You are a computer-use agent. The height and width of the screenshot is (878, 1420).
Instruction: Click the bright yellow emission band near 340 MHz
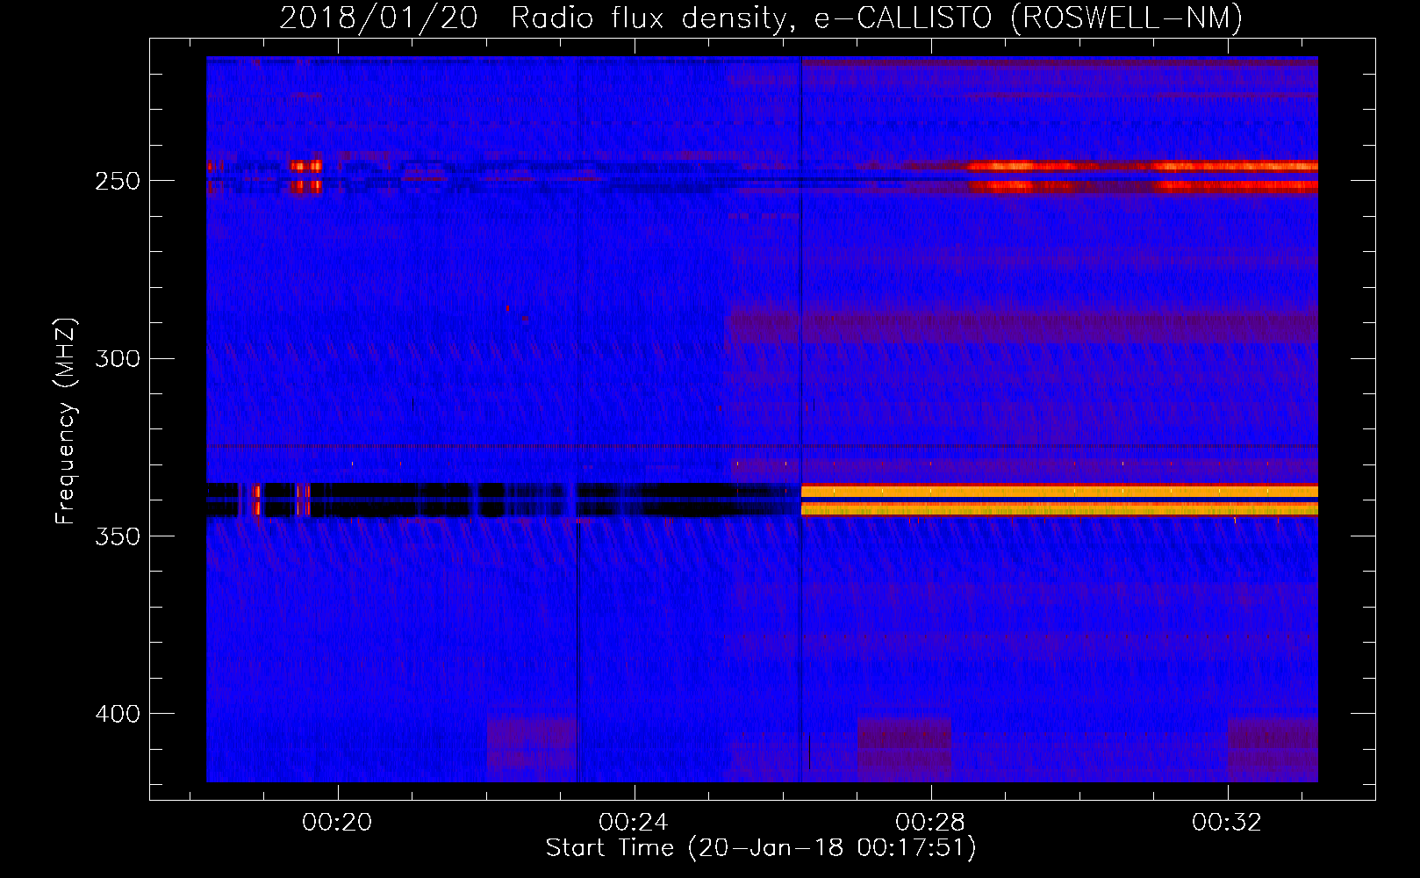(x=1059, y=500)
